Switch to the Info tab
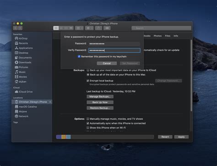217x166 pixels. coord(176,36)
